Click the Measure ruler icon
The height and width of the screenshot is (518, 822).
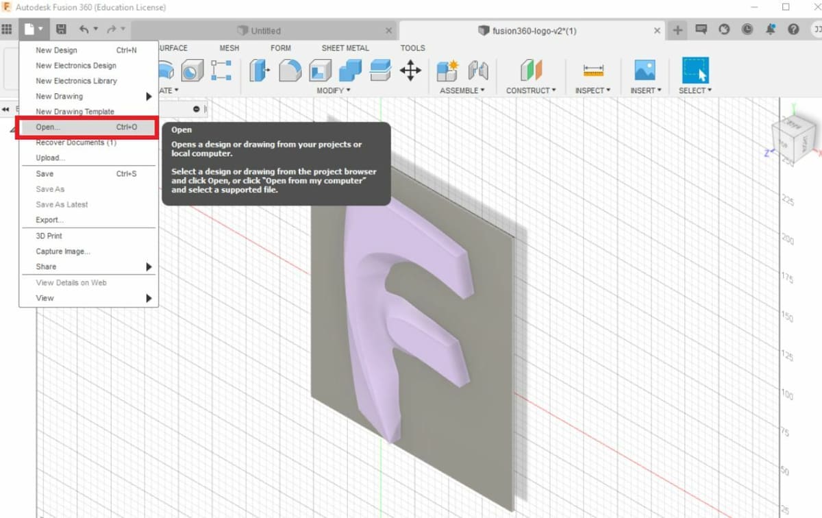[x=593, y=70]
